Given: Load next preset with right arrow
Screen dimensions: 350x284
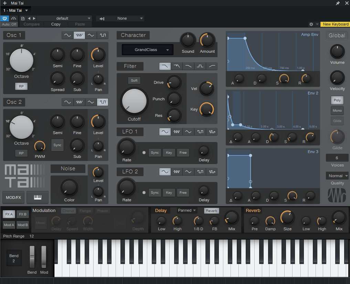Looking at the screenshot, I should [x=34, y=18].
